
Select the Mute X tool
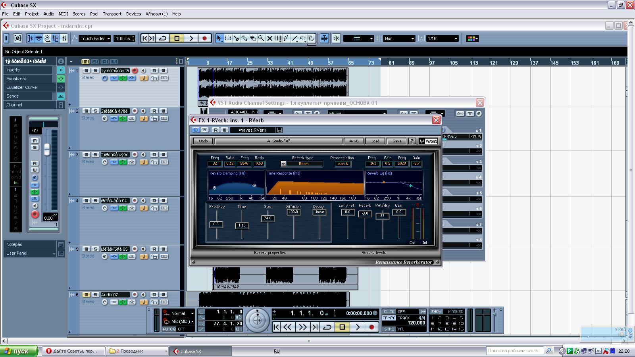pyautogui.click(x=270, y=38)
